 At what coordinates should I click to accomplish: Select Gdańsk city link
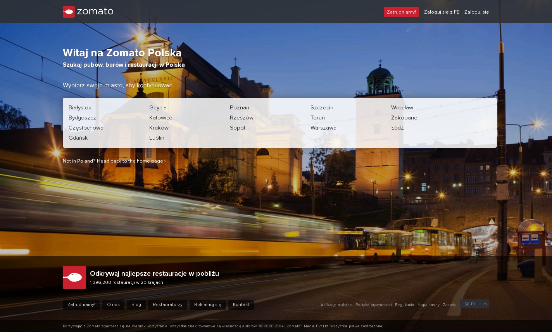(78, 138)
